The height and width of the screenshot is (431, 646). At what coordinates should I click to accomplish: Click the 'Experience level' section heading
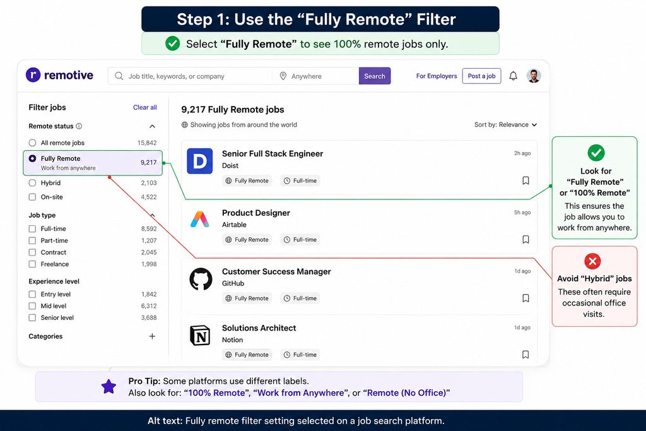point(54,281)
